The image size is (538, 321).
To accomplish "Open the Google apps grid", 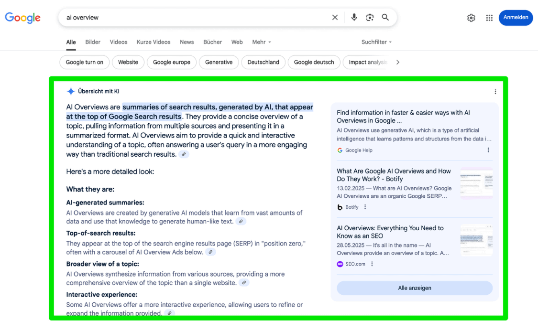I will pos(489,18).
